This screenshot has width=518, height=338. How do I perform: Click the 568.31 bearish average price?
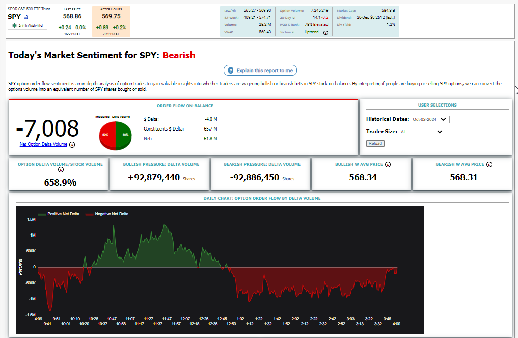tap(464, 177)
